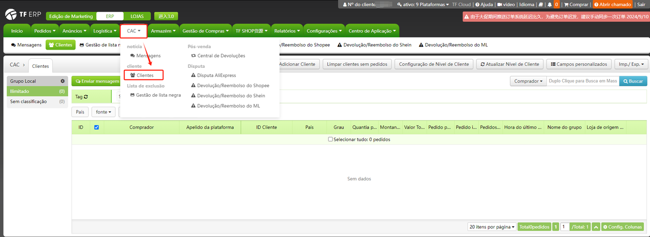The height and width of the screenshot is (237, 650).
Task: Open the Imp./ Exp. dropdown
Action: (x=631, y=64)
